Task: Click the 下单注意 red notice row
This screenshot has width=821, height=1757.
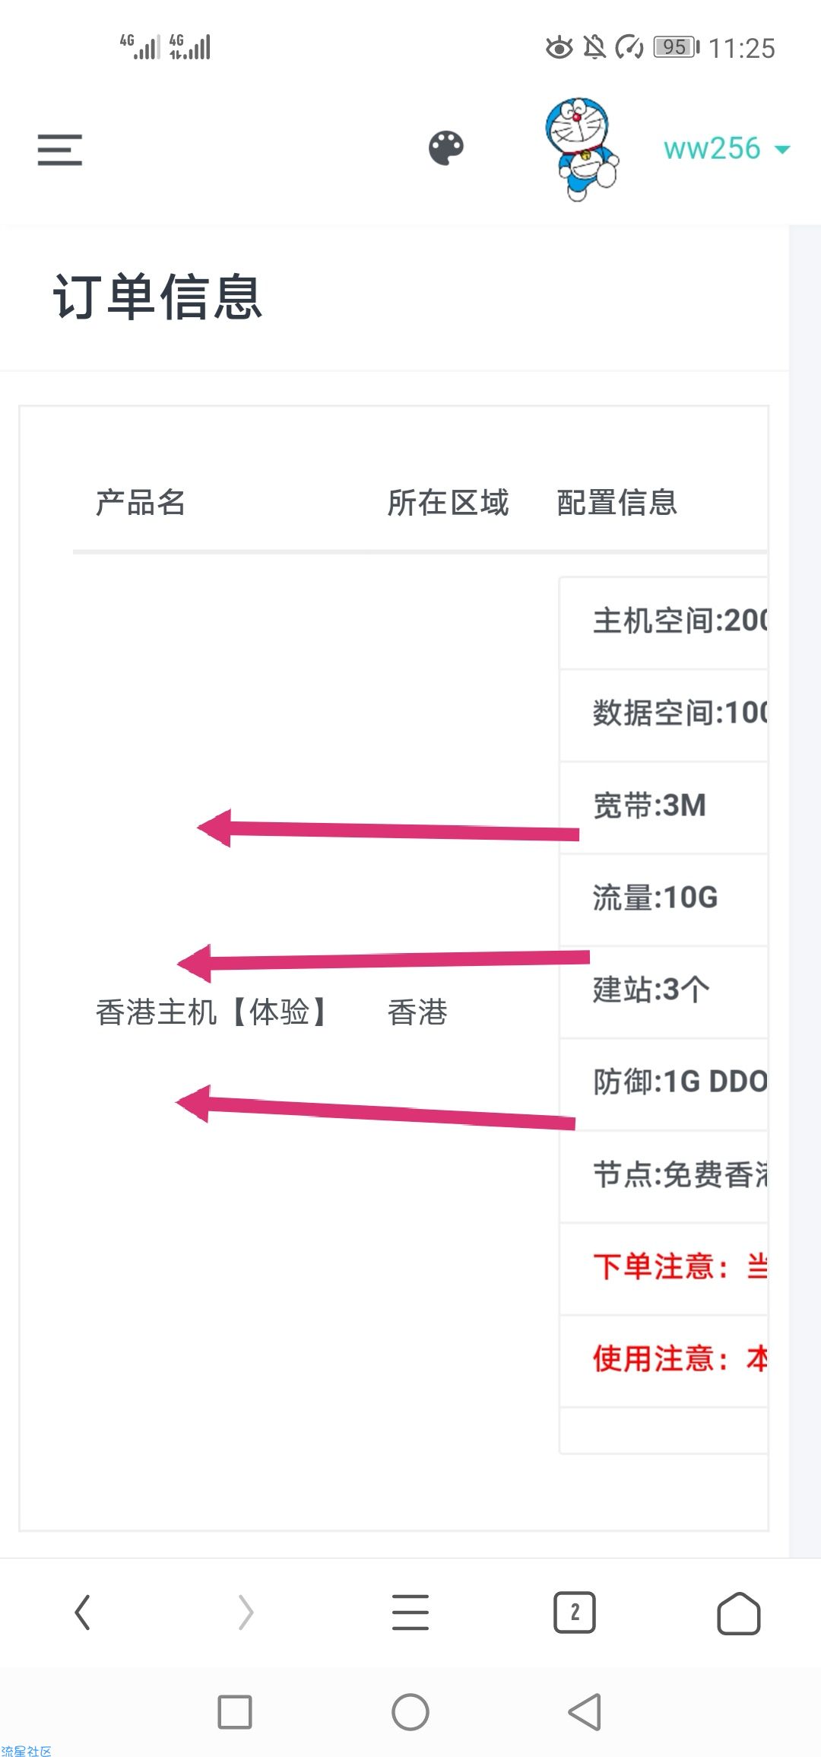Action: (664, 1268)
